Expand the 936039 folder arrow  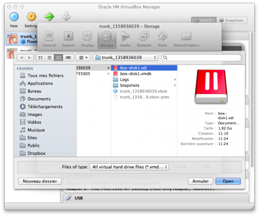[109, 68]
